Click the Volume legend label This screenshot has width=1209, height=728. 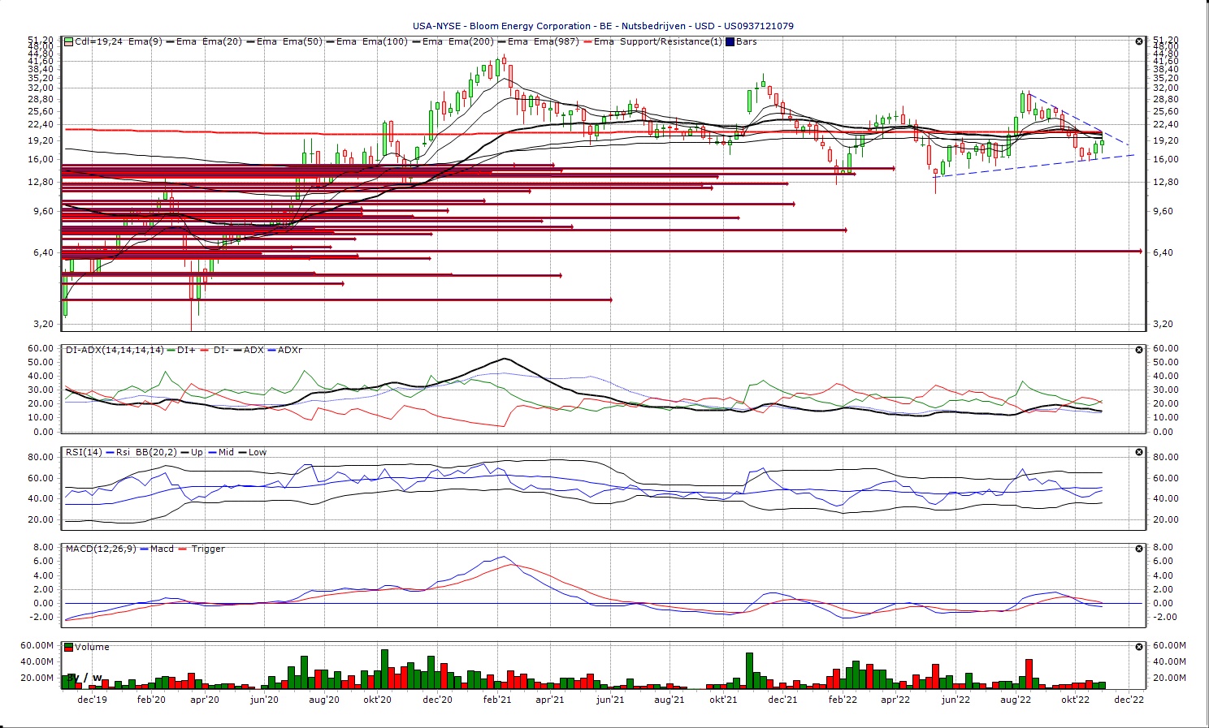[x=92, y=647]
